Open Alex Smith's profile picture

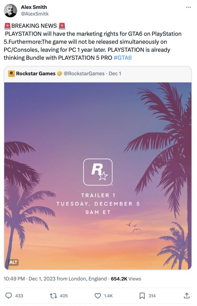10,10
